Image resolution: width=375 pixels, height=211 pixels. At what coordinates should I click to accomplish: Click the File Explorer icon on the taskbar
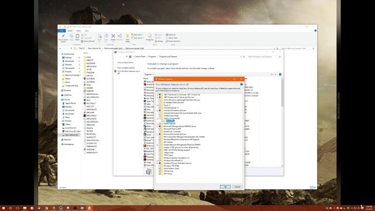click(x=25, y=208)
